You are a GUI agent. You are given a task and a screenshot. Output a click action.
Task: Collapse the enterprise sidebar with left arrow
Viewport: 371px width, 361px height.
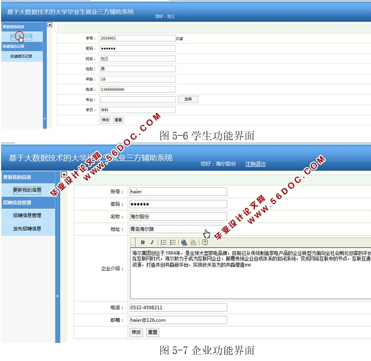(58, 296)
